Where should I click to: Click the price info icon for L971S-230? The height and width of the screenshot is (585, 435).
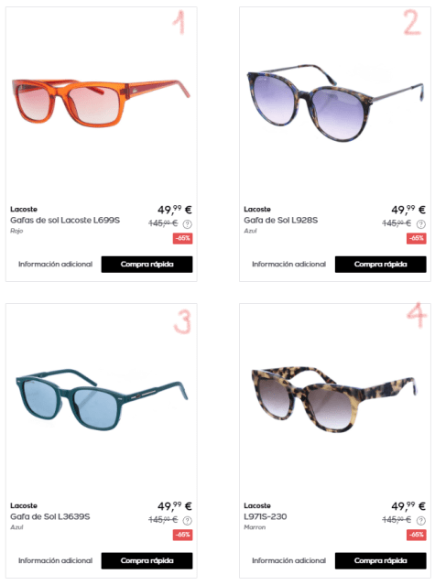coord(421,520)
